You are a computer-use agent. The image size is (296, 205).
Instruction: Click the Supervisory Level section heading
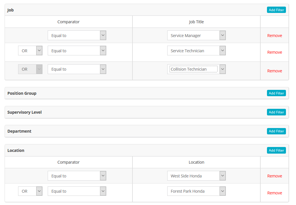coord(24,112)
